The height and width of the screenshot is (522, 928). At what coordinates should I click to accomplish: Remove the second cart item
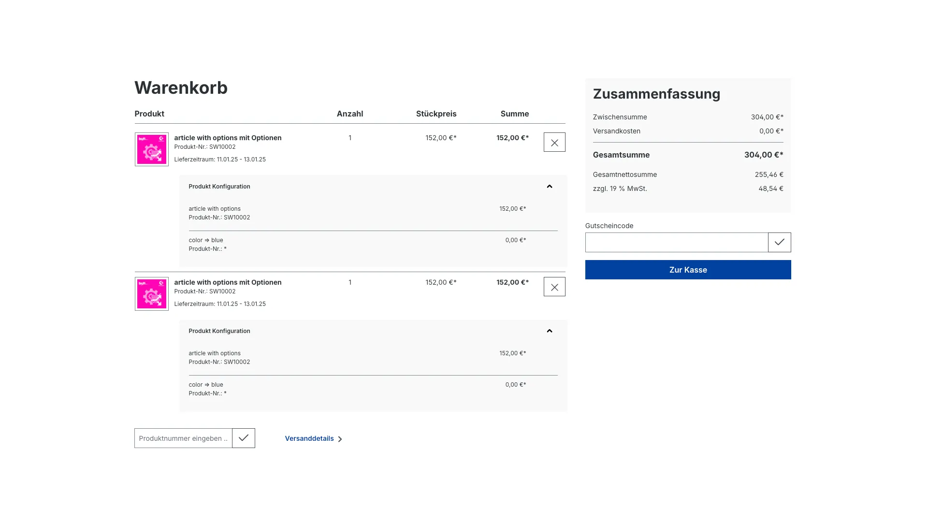coord(554,286)
